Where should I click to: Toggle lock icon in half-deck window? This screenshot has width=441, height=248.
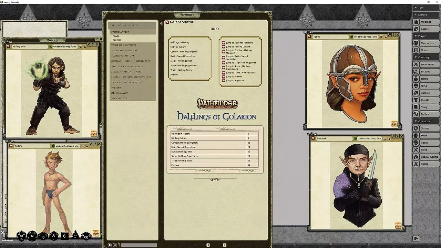(389, 138)
